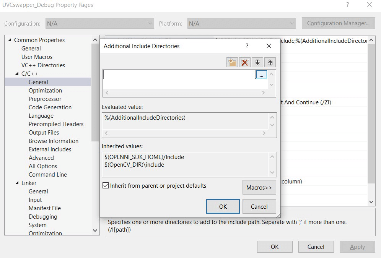Viewport: 381px width, 258px height.
Task: Close the Additional Include Directories dialog
Action: tap(269, 46)
